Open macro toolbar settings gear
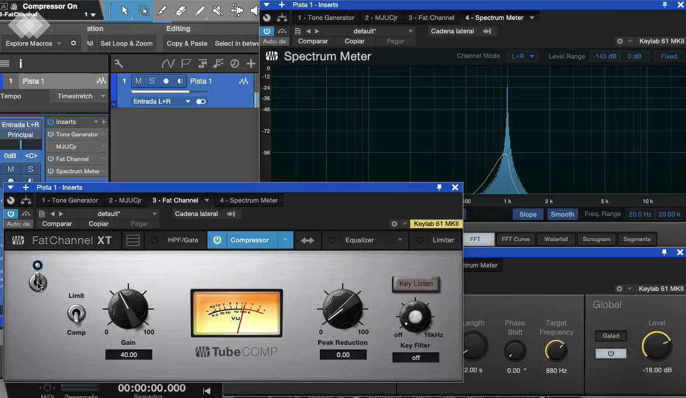 pyautogui.click(x=73, y=43)
